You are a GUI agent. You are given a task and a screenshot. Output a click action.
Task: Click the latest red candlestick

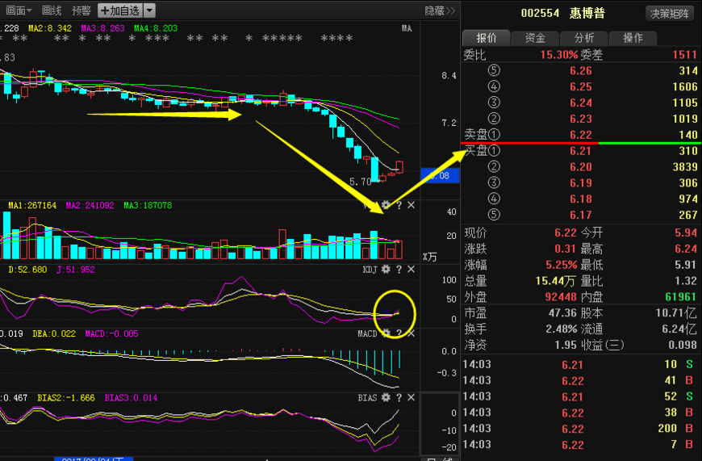coord(399,167)
